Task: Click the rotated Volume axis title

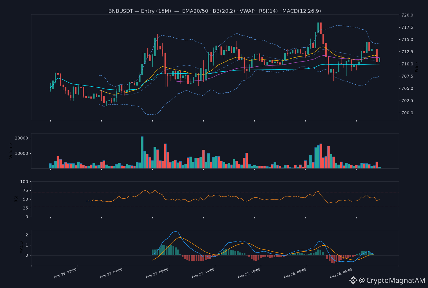Action: tap(11, 151)
